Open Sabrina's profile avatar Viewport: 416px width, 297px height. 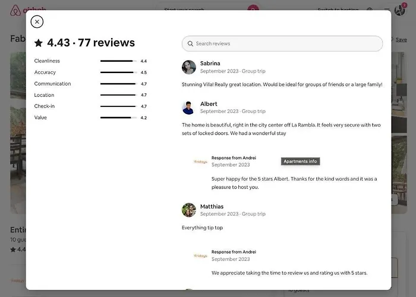[188, 67]
